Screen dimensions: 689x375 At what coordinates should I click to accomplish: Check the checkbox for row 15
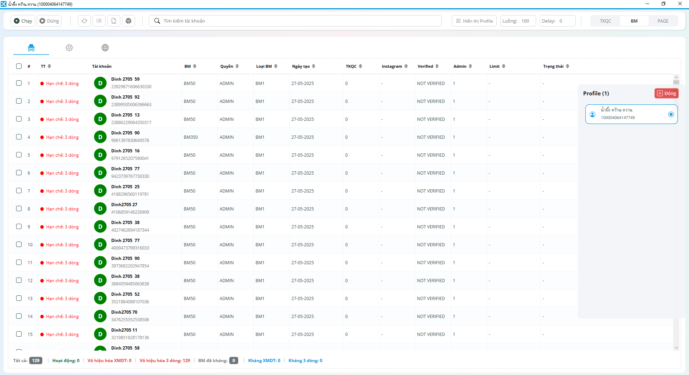click(x=19, y=334)
